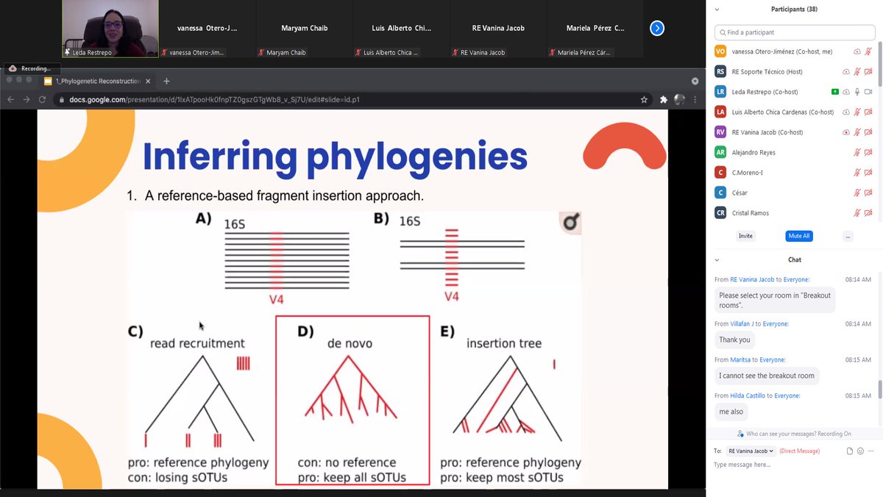Select Luis Alberto Chica's video tile
The width and height of the screenshot is (883, 497).
401,29
